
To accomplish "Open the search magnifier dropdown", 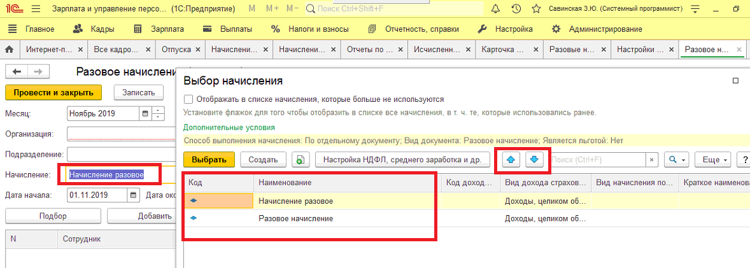I will 677,159.
